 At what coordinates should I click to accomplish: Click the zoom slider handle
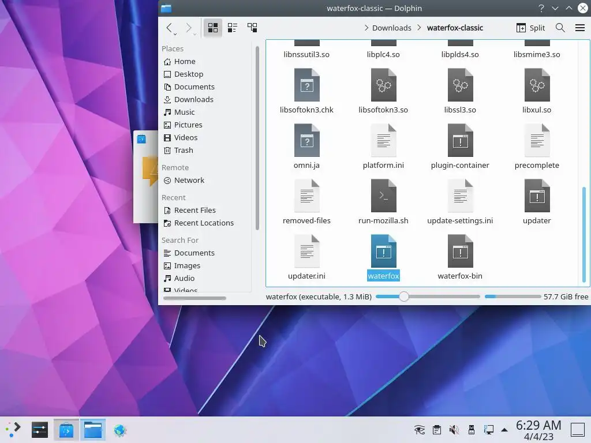pos(403,296)
